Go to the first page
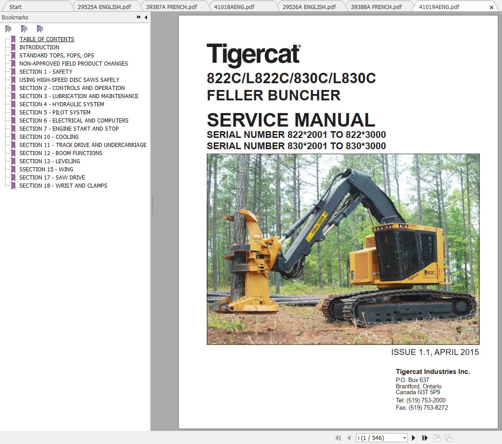Screen dimensions: 502x444 [x=338, y=438]
